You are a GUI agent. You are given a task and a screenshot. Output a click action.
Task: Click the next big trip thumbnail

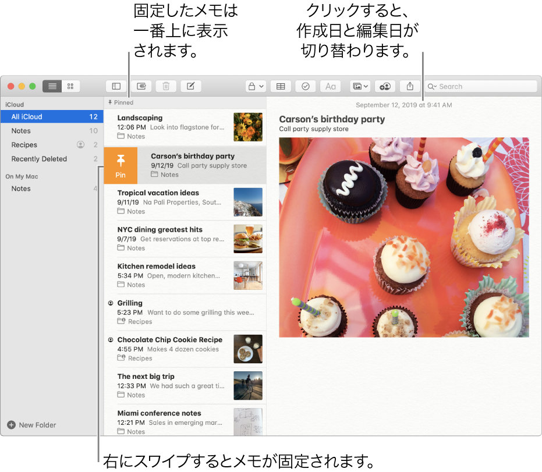point(248,386)
